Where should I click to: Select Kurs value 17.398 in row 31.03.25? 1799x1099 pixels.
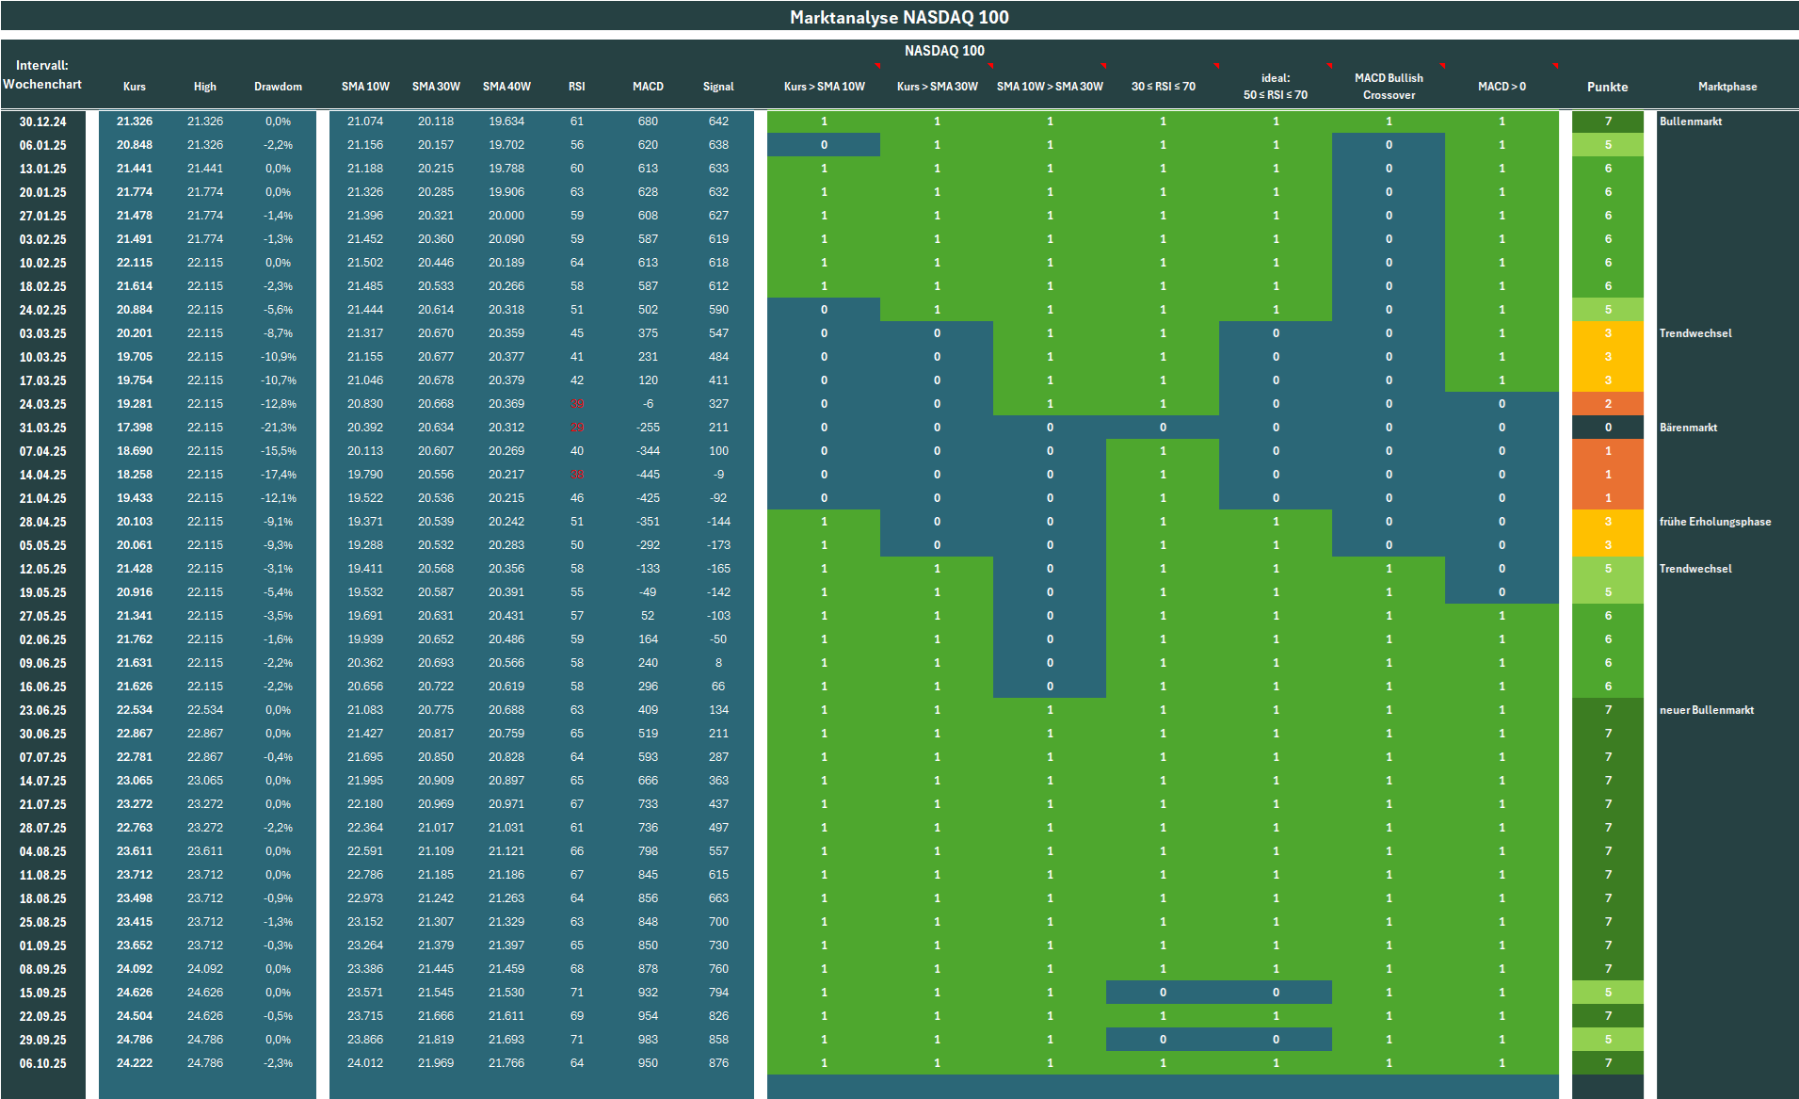(x=135, y=428)
